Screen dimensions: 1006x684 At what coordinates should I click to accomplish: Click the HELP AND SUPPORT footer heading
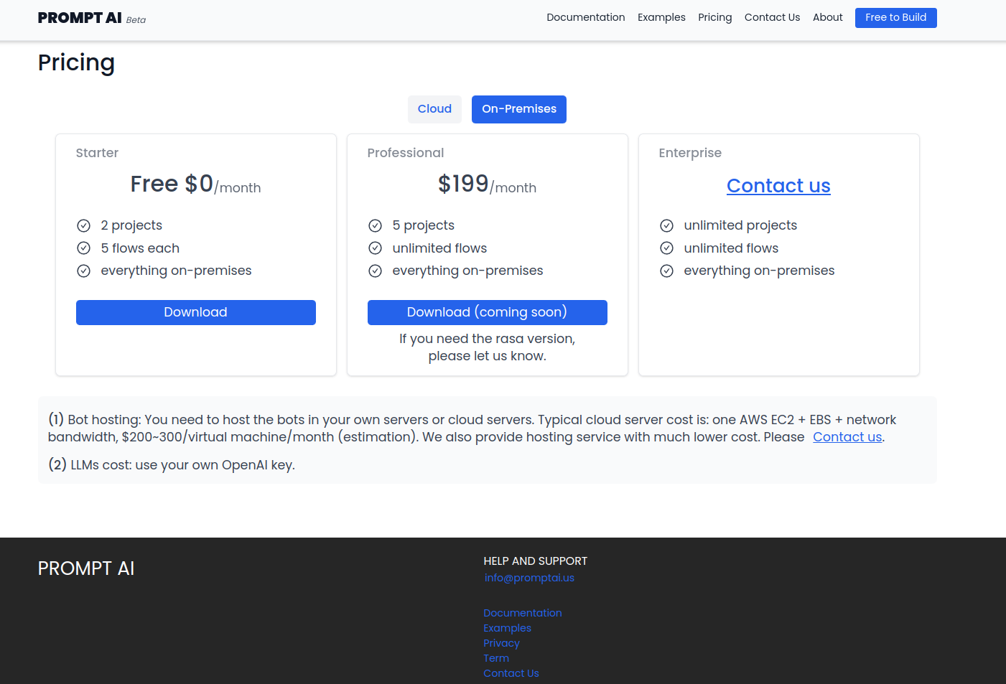[536, 561]
